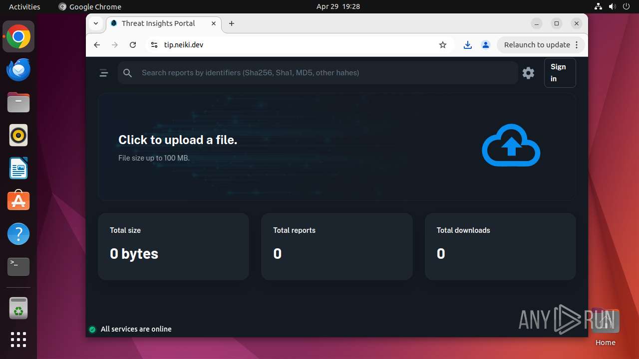
Task: Open the hamburger sidebar menu
Action: (x=104, y=73)
